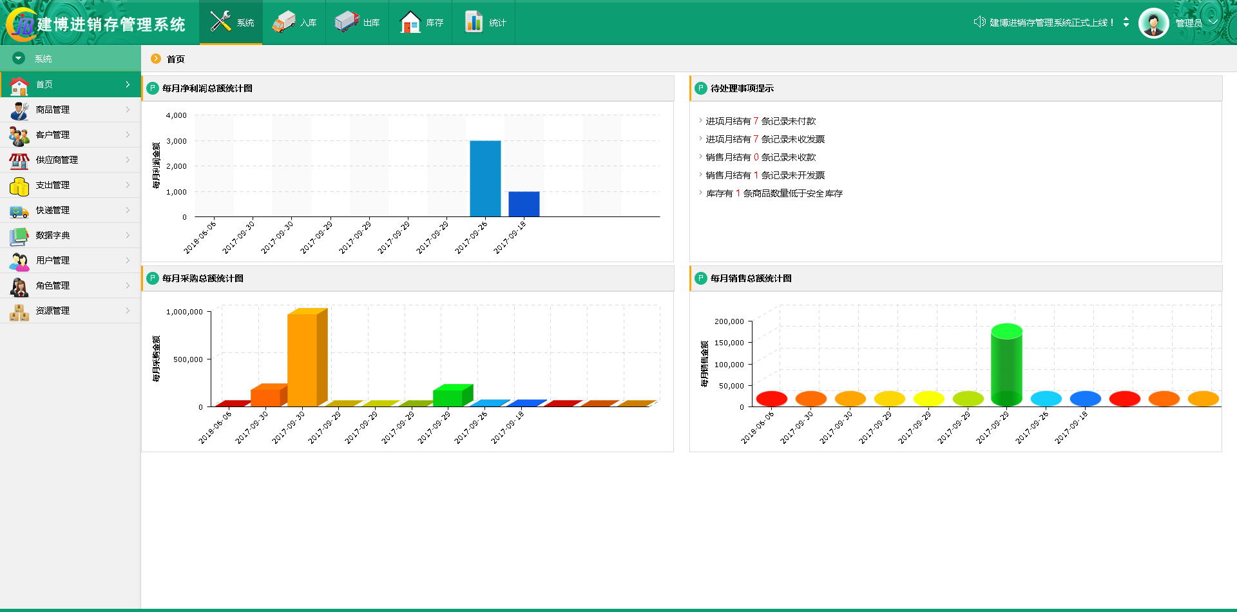Open the 客户管理 menu item
Viewport: 1237px width, 612px height.
pos(53,135)
